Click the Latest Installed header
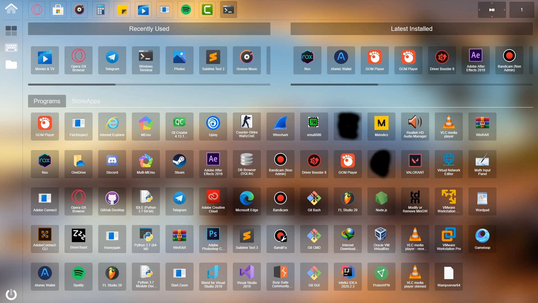The image size is (538, 303). pyautogui.click(x=411, y=29)
